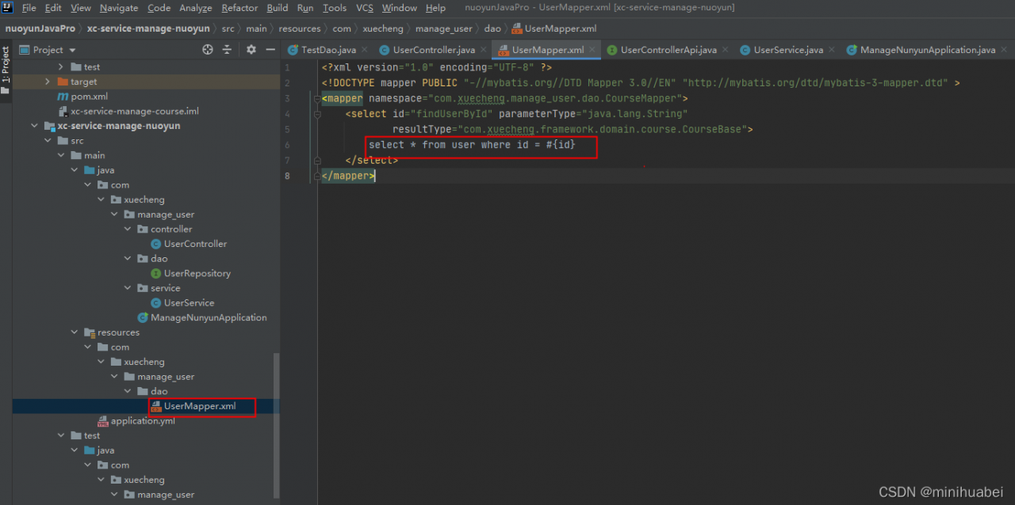Select UserRepository in the project tree
This screenshot has width=1015, height=505.
(197, 273)
